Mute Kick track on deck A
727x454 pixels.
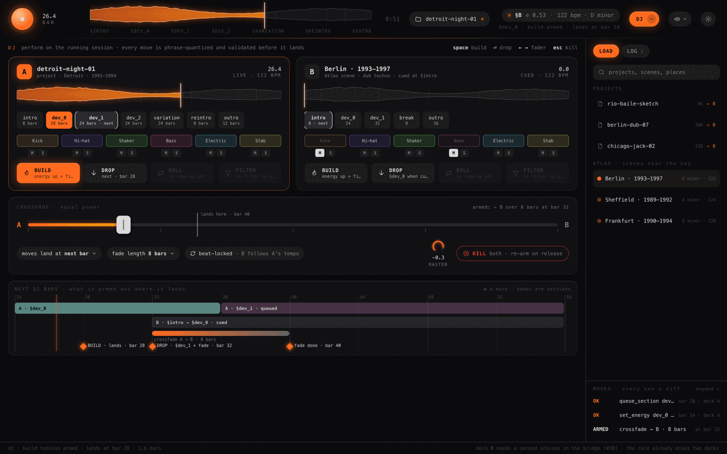coord(32,153)
